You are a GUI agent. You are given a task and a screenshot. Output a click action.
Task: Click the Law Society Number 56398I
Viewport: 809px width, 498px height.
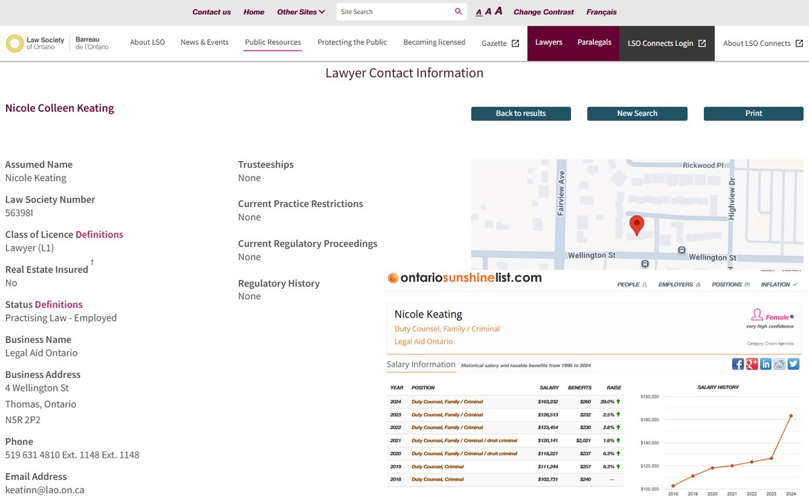[19, 213]
